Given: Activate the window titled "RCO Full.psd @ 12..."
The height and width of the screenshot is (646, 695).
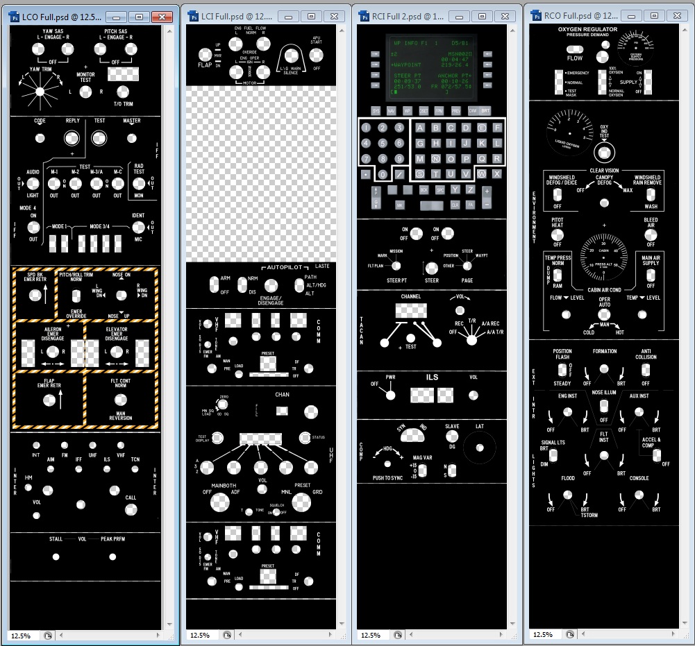Looking at the screenshot, I should 580,15.
